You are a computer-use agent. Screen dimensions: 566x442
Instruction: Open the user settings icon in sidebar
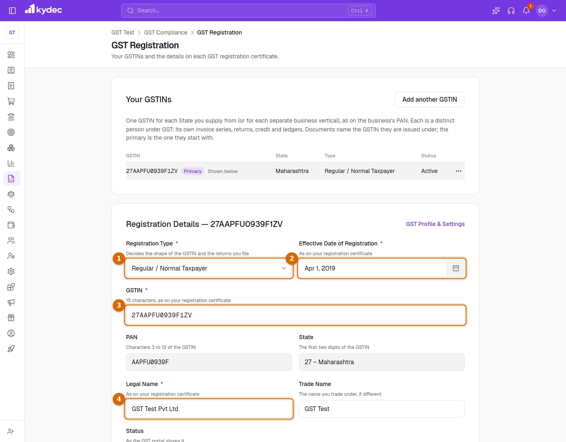11,256
